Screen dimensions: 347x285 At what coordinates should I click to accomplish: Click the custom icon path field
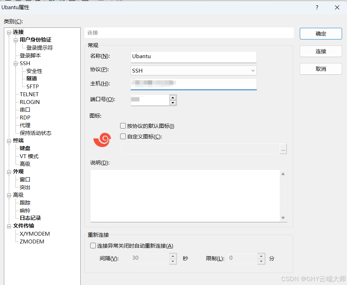200,149
